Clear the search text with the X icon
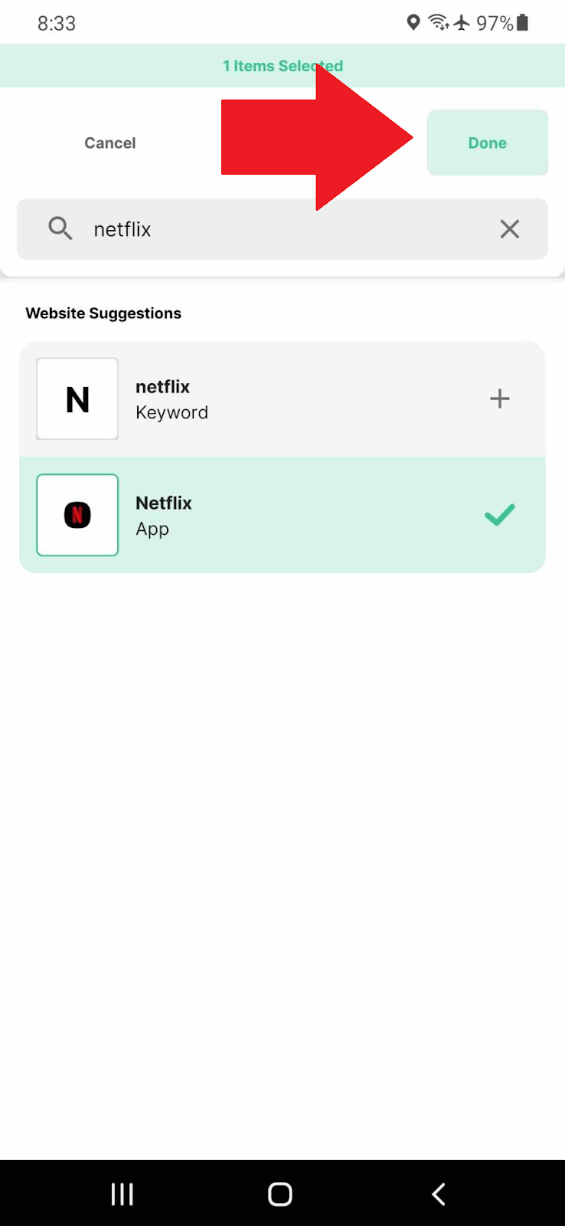 click(x=509, y=229)
